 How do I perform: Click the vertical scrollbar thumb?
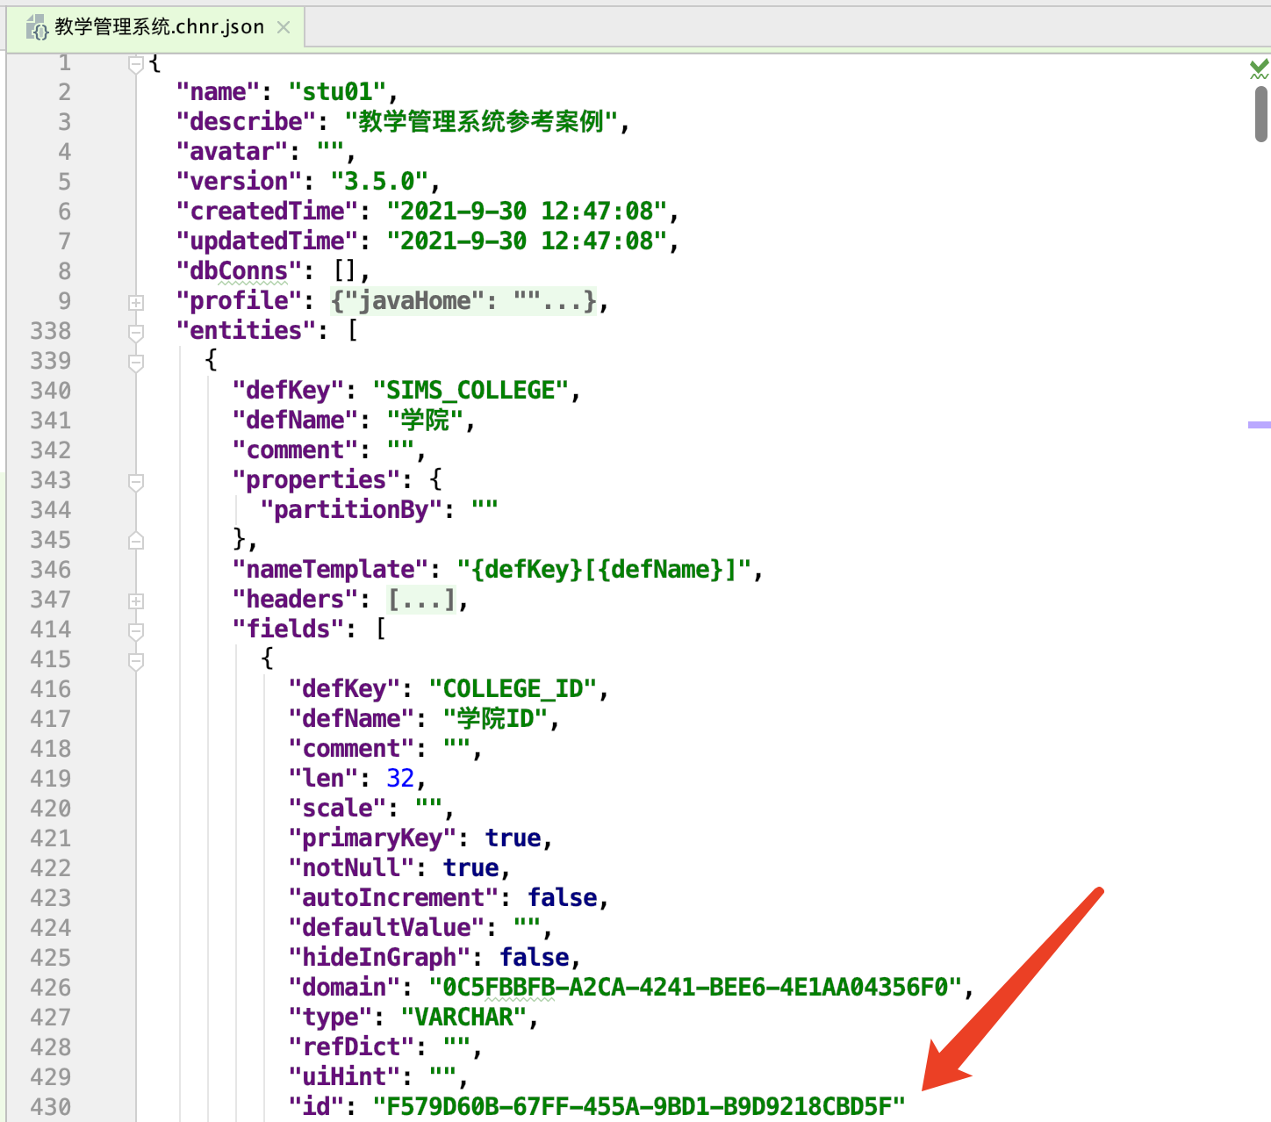1261,114
